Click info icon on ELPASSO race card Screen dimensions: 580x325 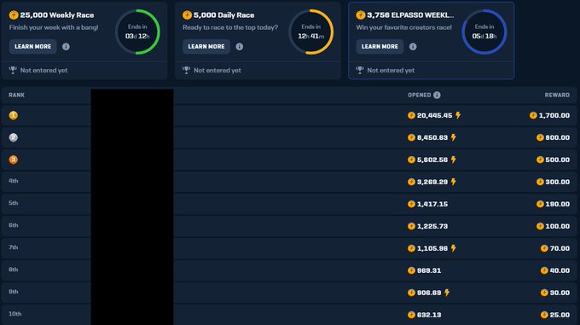click(x=413, y=47)
